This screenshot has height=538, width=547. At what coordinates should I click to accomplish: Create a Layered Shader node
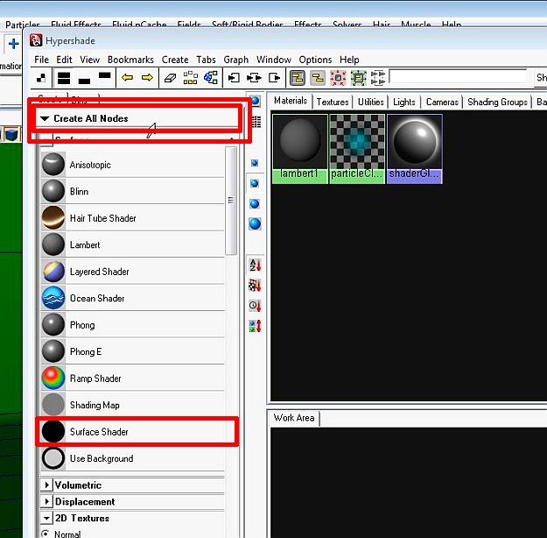(x=133, y=272)
